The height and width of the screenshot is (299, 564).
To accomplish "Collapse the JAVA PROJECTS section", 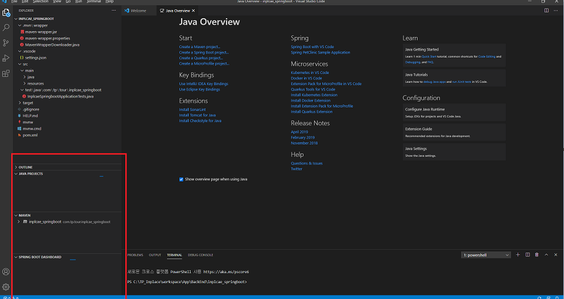I will [x=16, y=173].
